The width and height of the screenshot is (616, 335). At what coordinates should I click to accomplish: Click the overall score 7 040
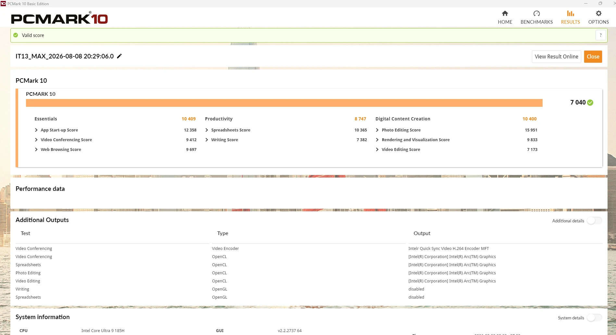coord(578,103)
